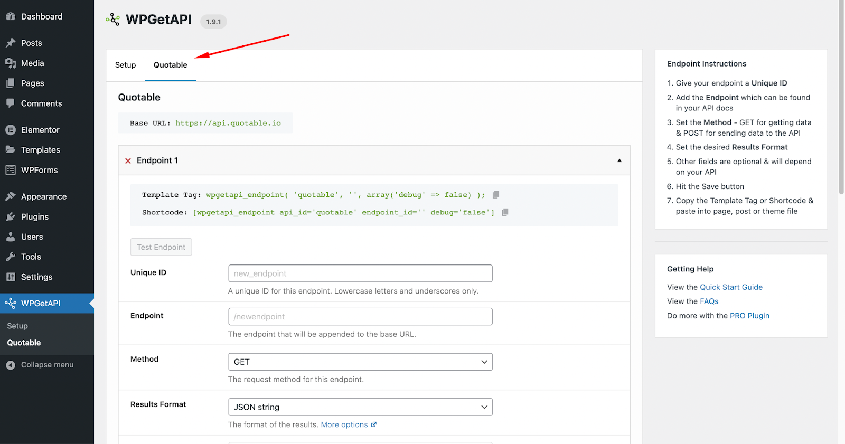
Task: Click the Quotable section heading
Action: (x=139, y=97)
